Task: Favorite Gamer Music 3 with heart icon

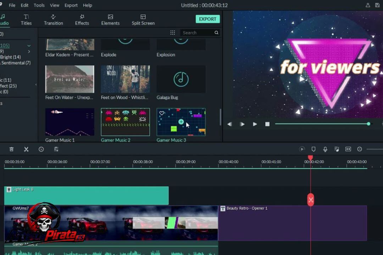Action: pyautogui.click(x=162, y=113)
